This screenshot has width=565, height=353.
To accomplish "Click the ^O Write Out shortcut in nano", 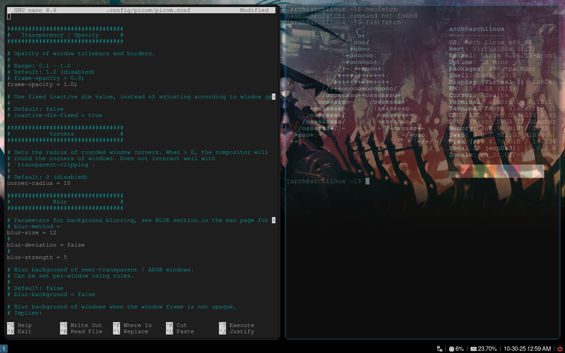I will point(81,325).
